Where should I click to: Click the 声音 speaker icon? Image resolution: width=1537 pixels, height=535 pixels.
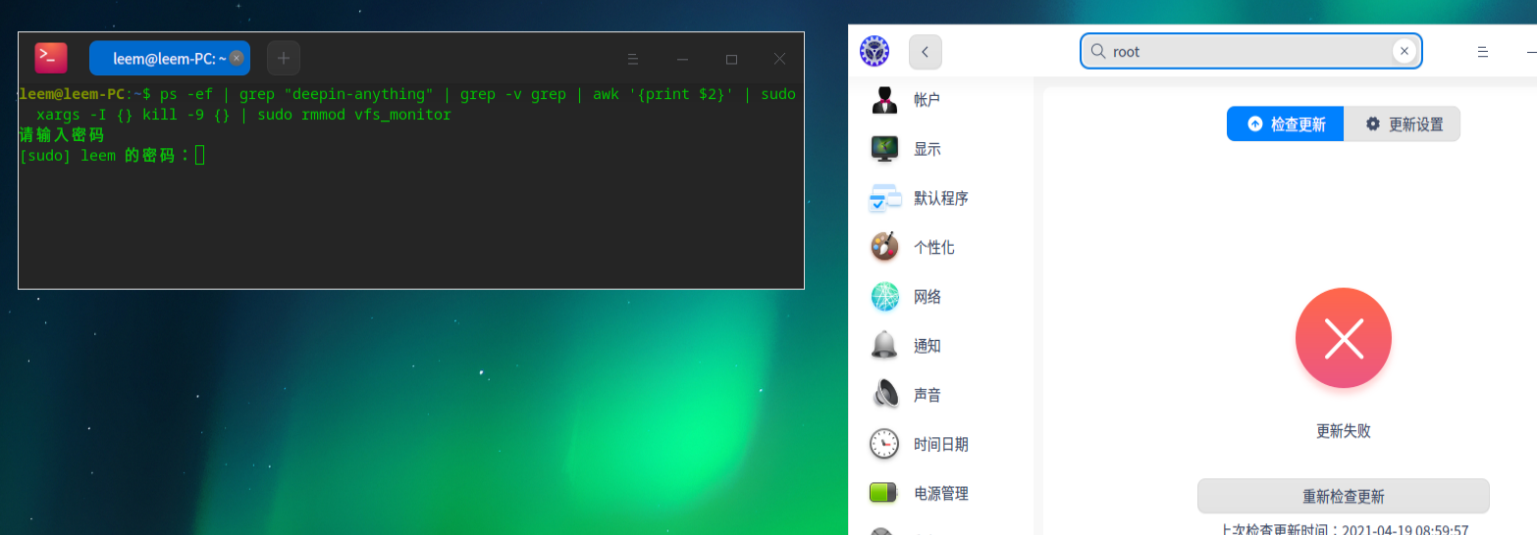point(884,394)
